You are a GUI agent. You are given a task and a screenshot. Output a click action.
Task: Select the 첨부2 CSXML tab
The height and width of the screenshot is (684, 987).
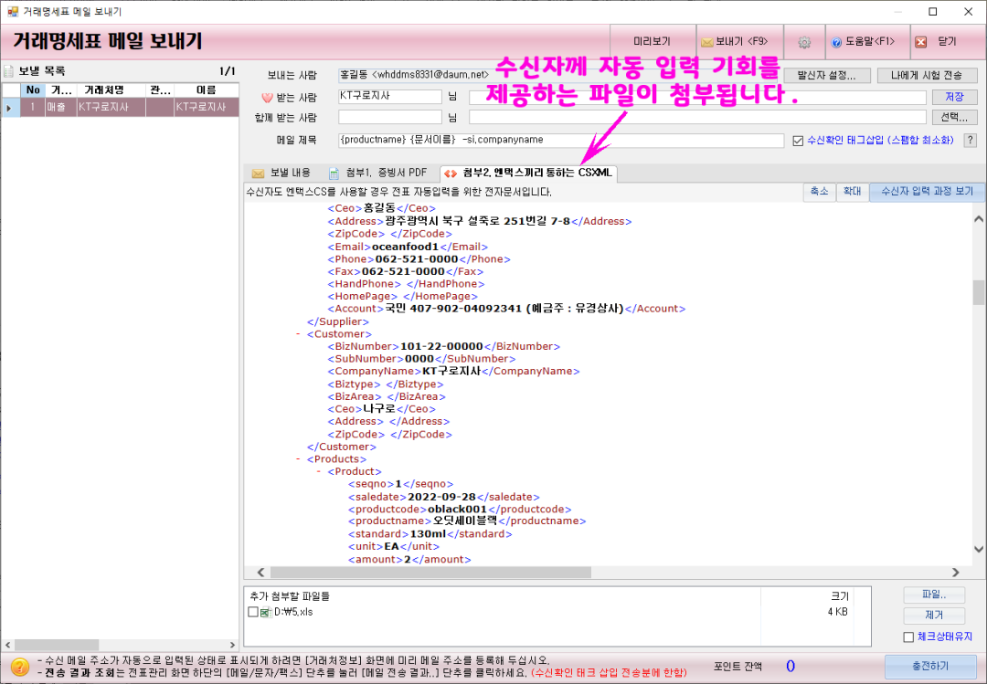coord(528,173)
